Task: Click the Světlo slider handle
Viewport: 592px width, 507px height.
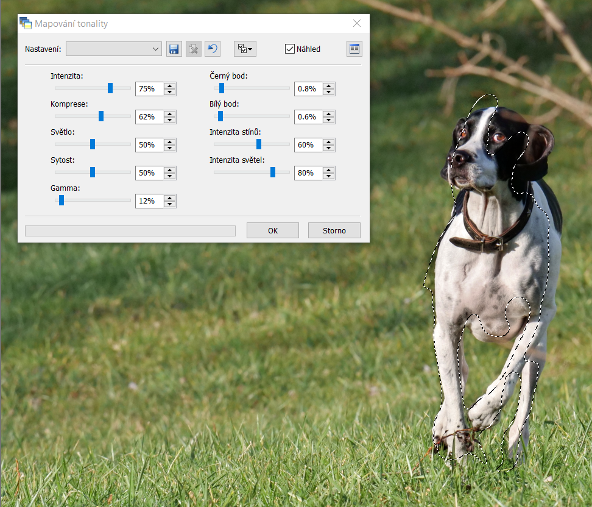Action: [x=93, y=144]
